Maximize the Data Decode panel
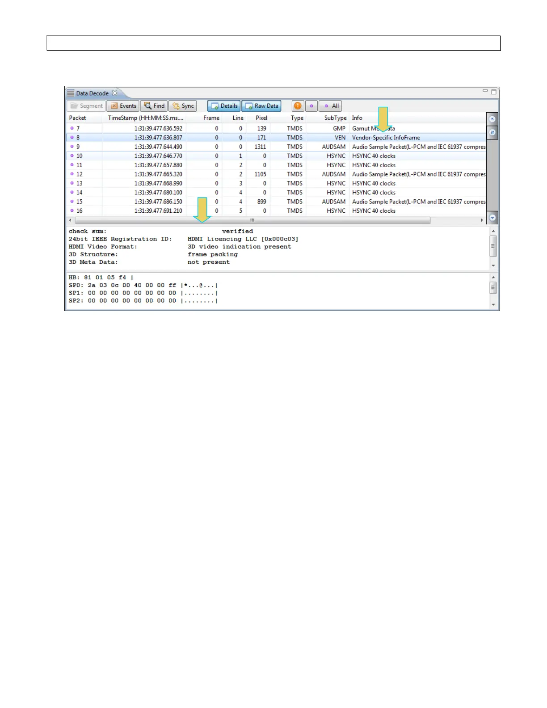The width and height of the screenshot is (547, 708). 494,92
